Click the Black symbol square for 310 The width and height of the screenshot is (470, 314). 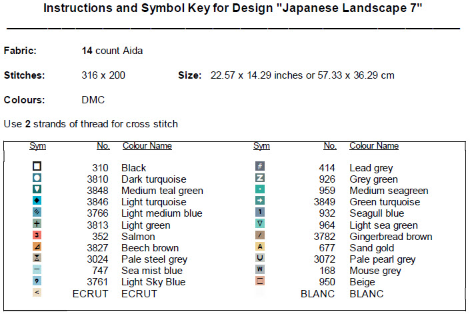click(x=37, y=167)
